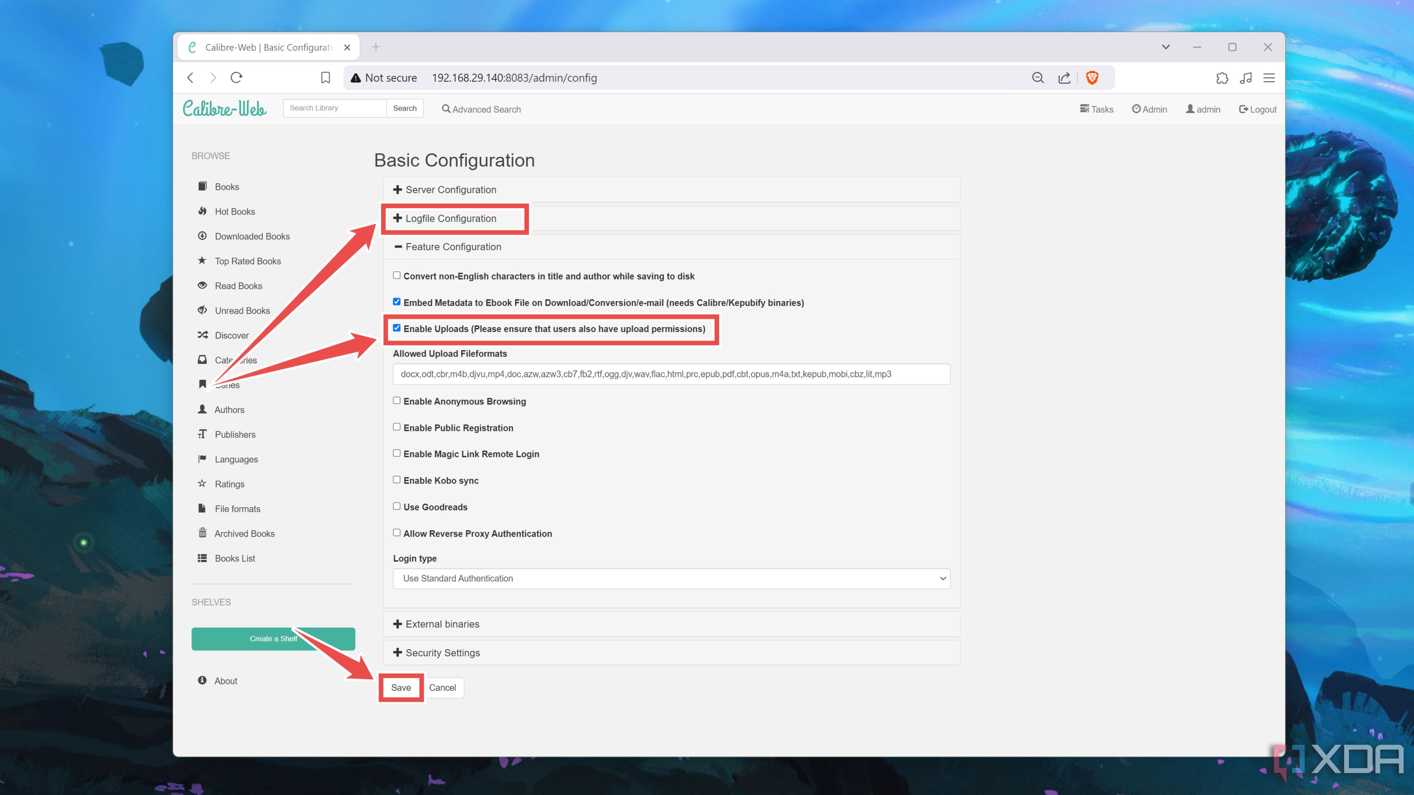Viewport: 1414px width, 795px height.
Task: Close the Calibre-Web browser tab
Action: point(347,48)
